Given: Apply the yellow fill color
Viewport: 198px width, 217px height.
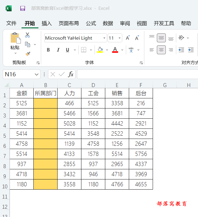Looking at the screenshot, I should [100, 50].
